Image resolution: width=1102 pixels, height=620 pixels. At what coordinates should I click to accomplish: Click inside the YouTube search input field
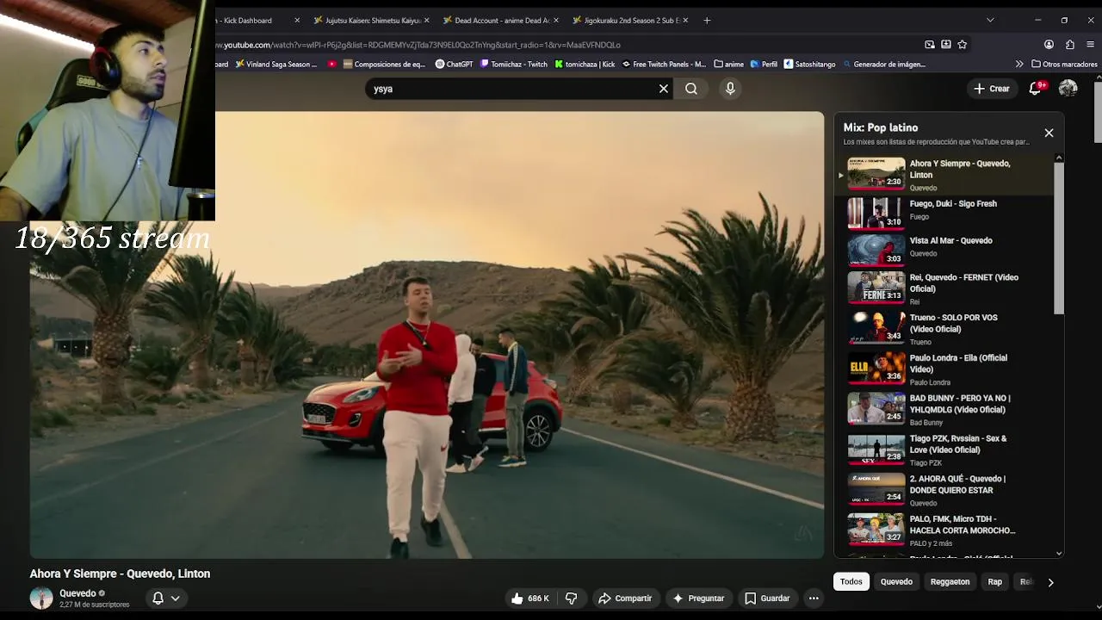click(x=513, y=89)
